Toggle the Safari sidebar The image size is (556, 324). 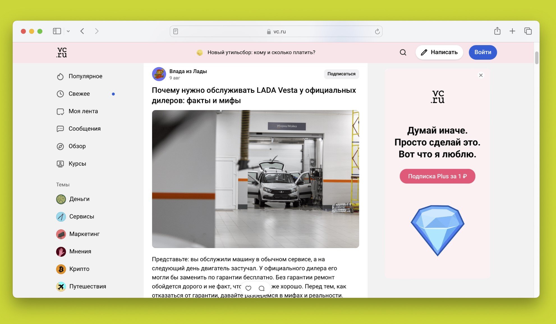(57, 31)
